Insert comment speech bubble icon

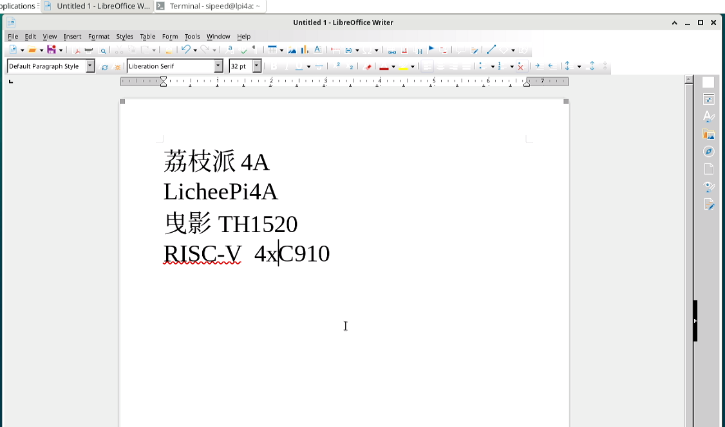tap(460, 50)
